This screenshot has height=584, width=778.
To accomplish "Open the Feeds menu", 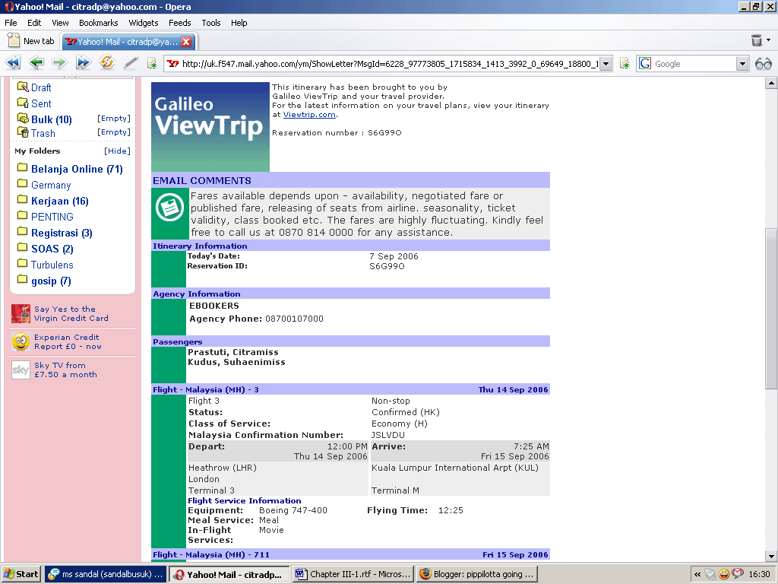I will tap(179, 23).
